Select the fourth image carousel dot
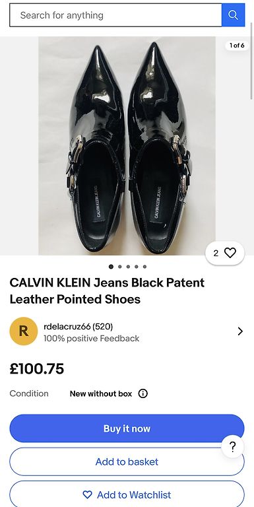Screen dimensions: 254x507 point(137,267)
